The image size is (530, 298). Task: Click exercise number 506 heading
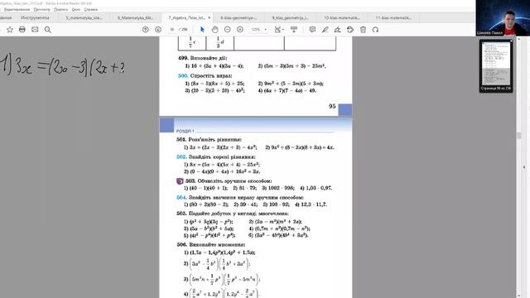click(181, 245)
